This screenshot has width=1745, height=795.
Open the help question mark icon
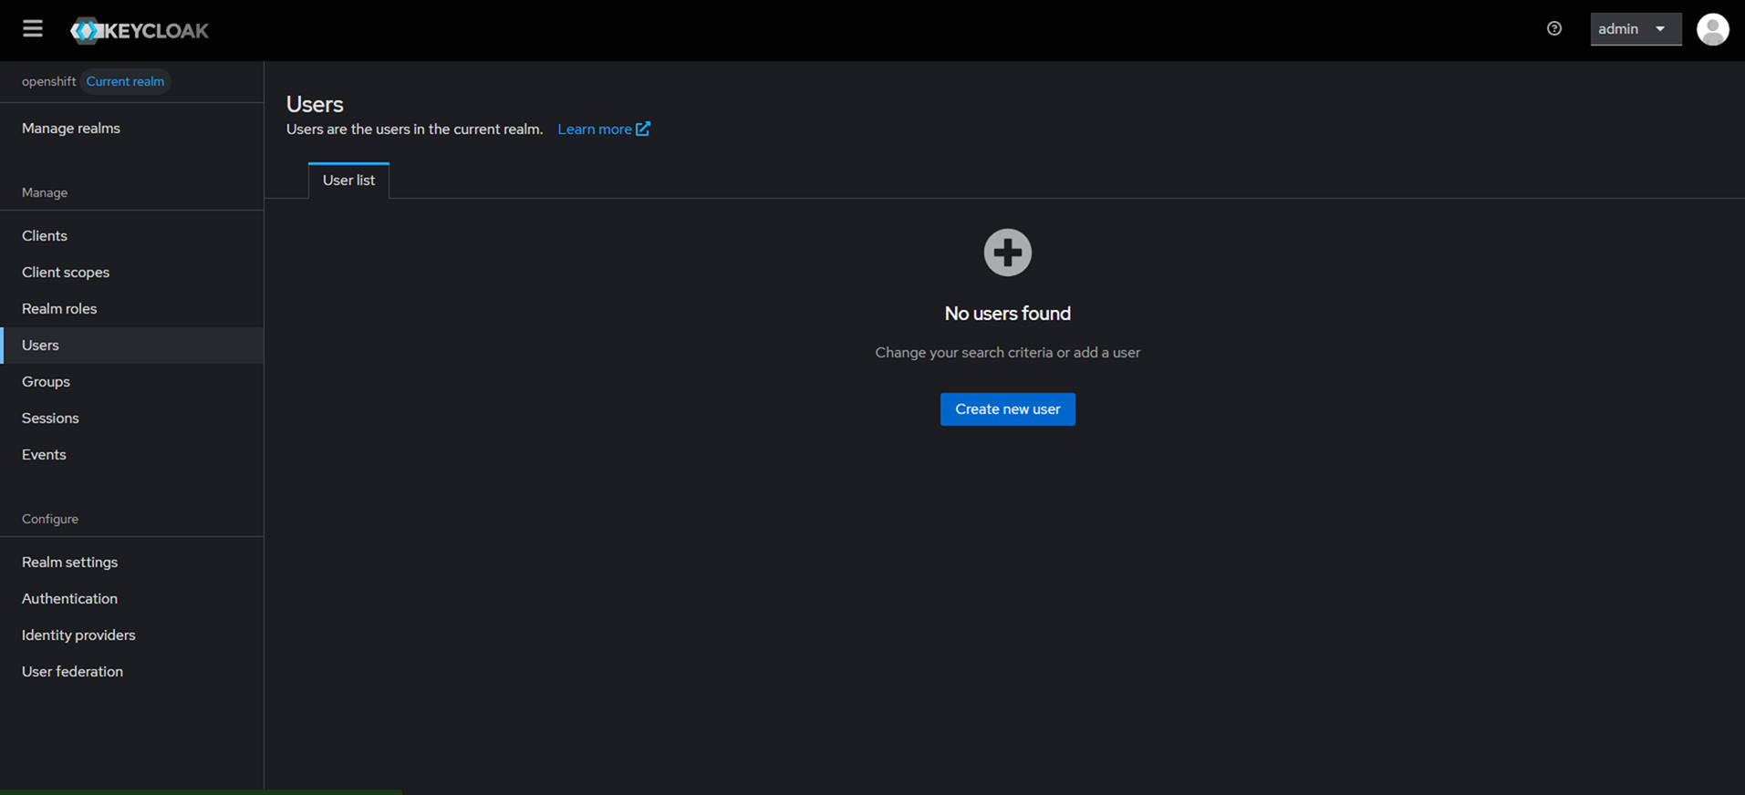click(x=1554, y=29)
